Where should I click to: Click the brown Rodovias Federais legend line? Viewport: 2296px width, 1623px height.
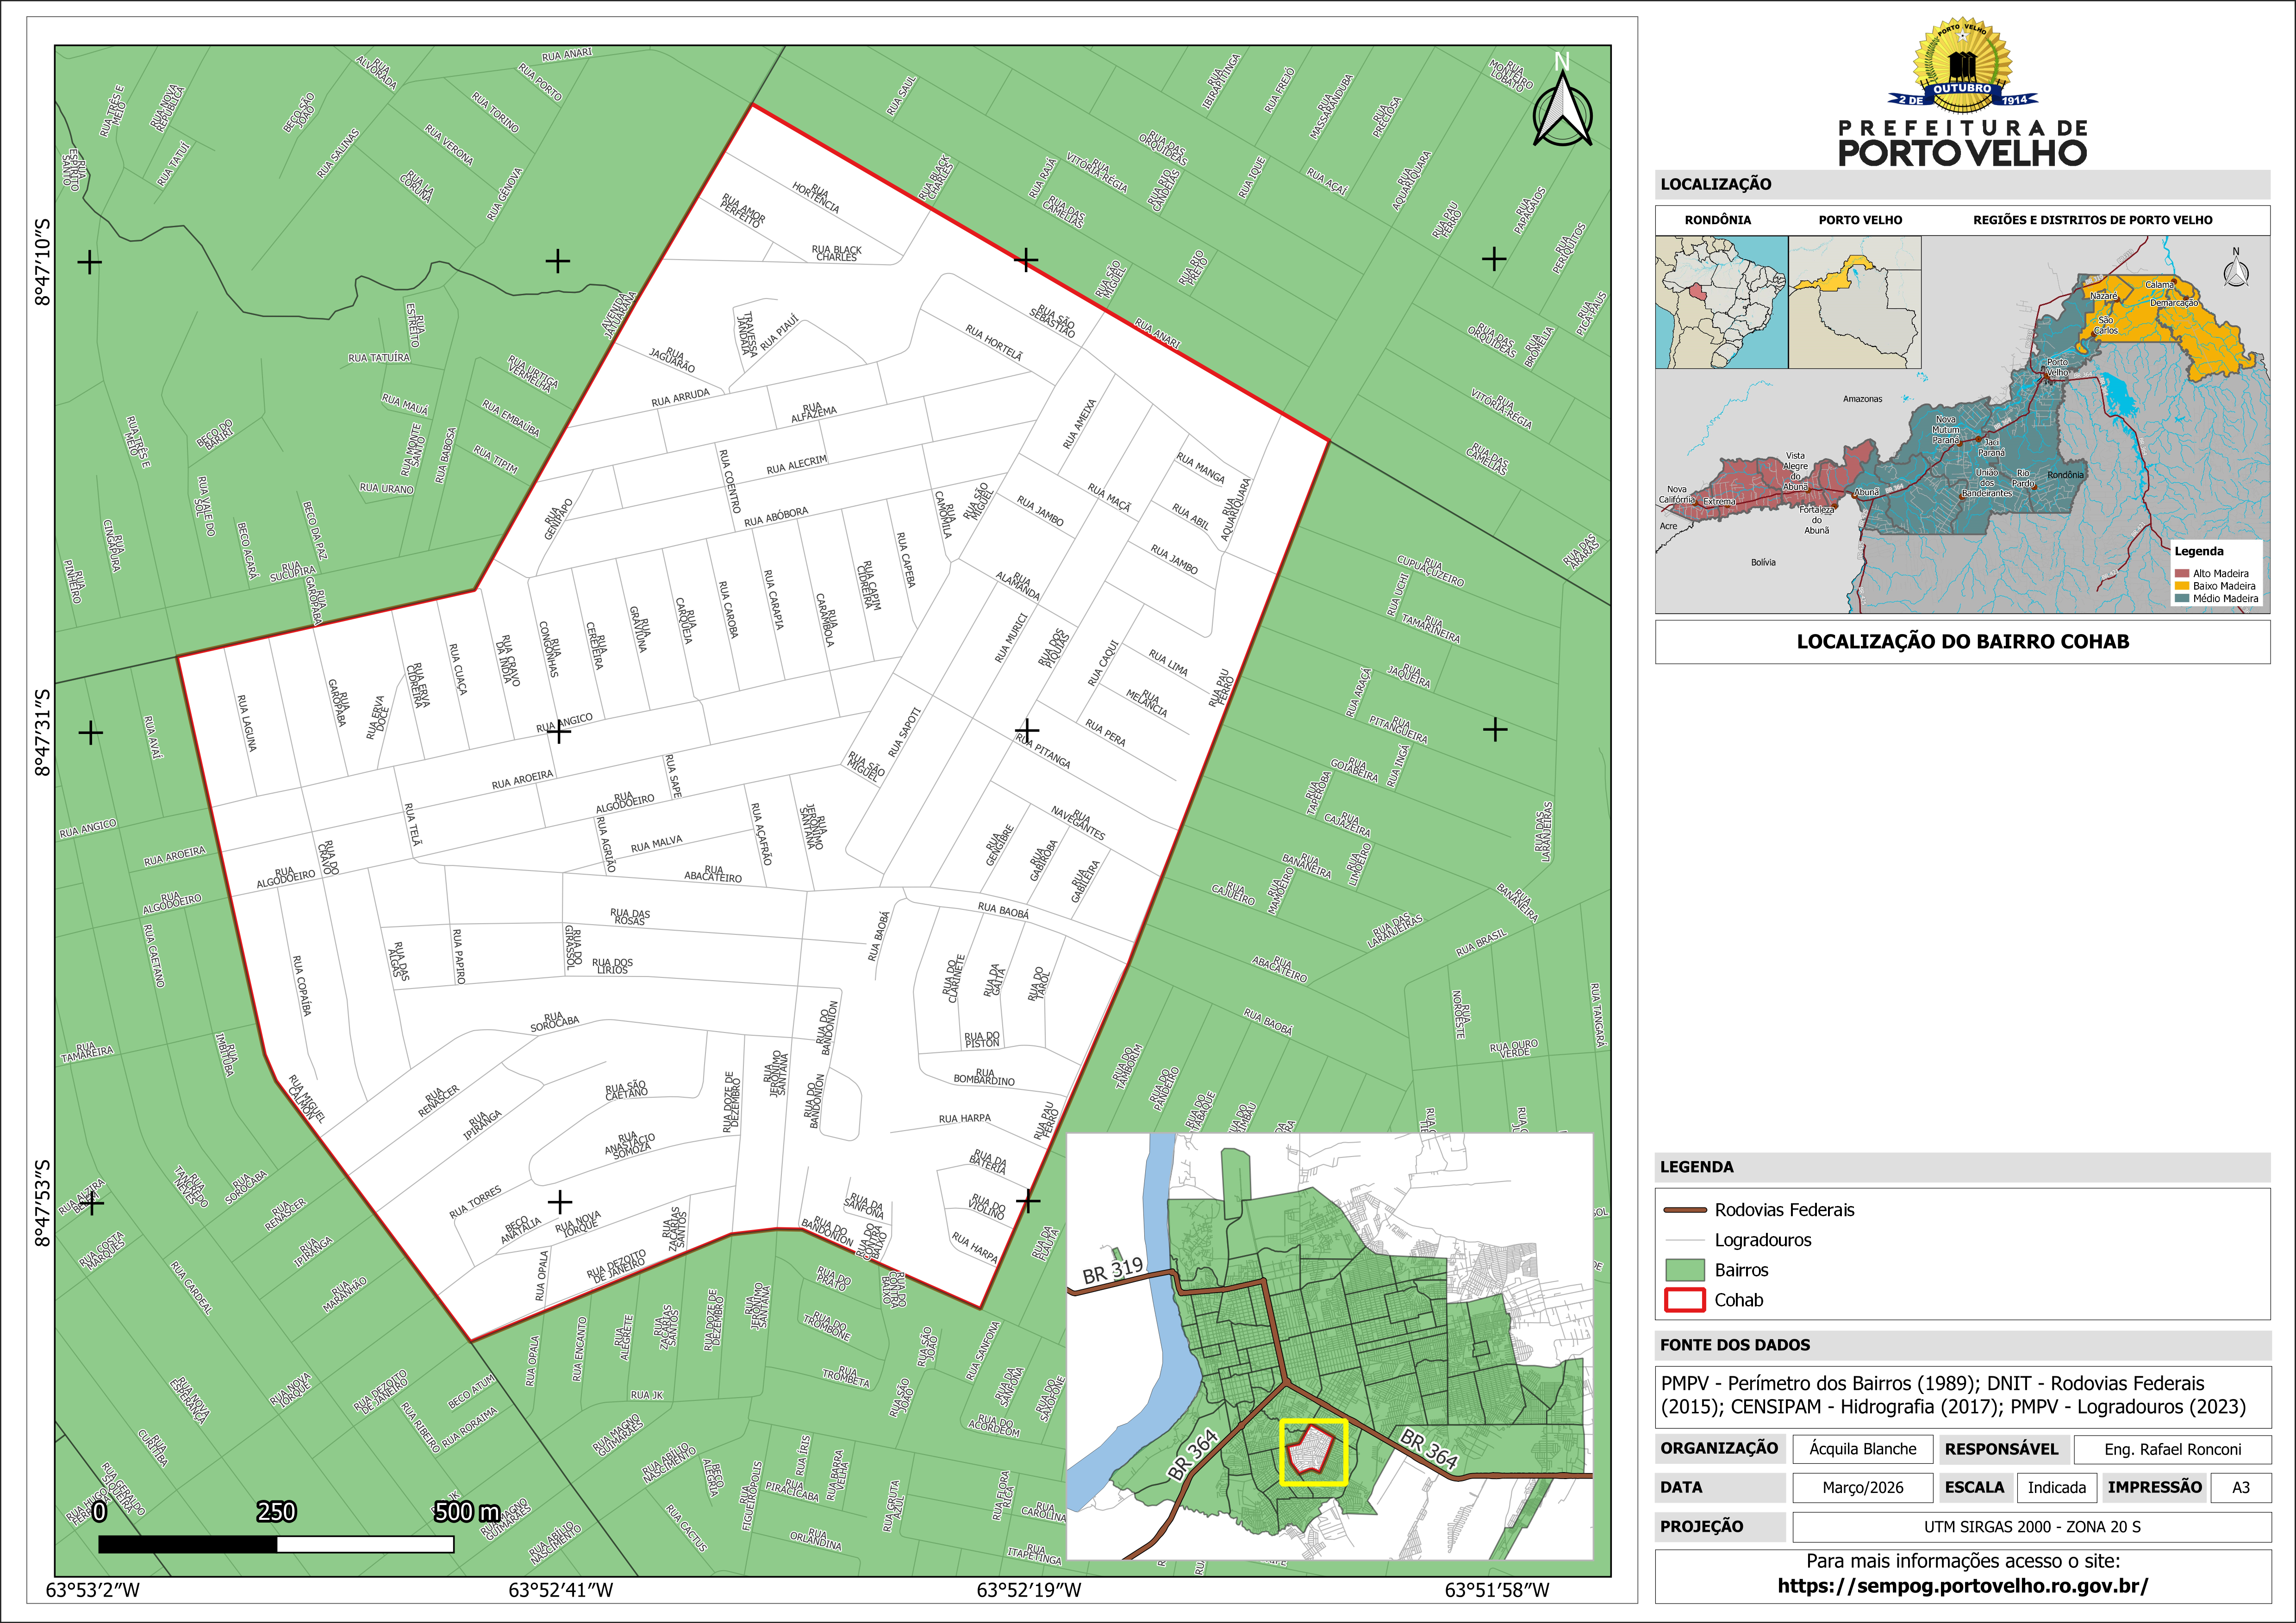1684,1210
